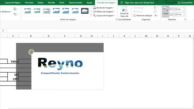Image resolution: width=194 pixels, height=109 pixels.
Task: Activate the Cortar crop tool icon
Action: click(166, 9)
